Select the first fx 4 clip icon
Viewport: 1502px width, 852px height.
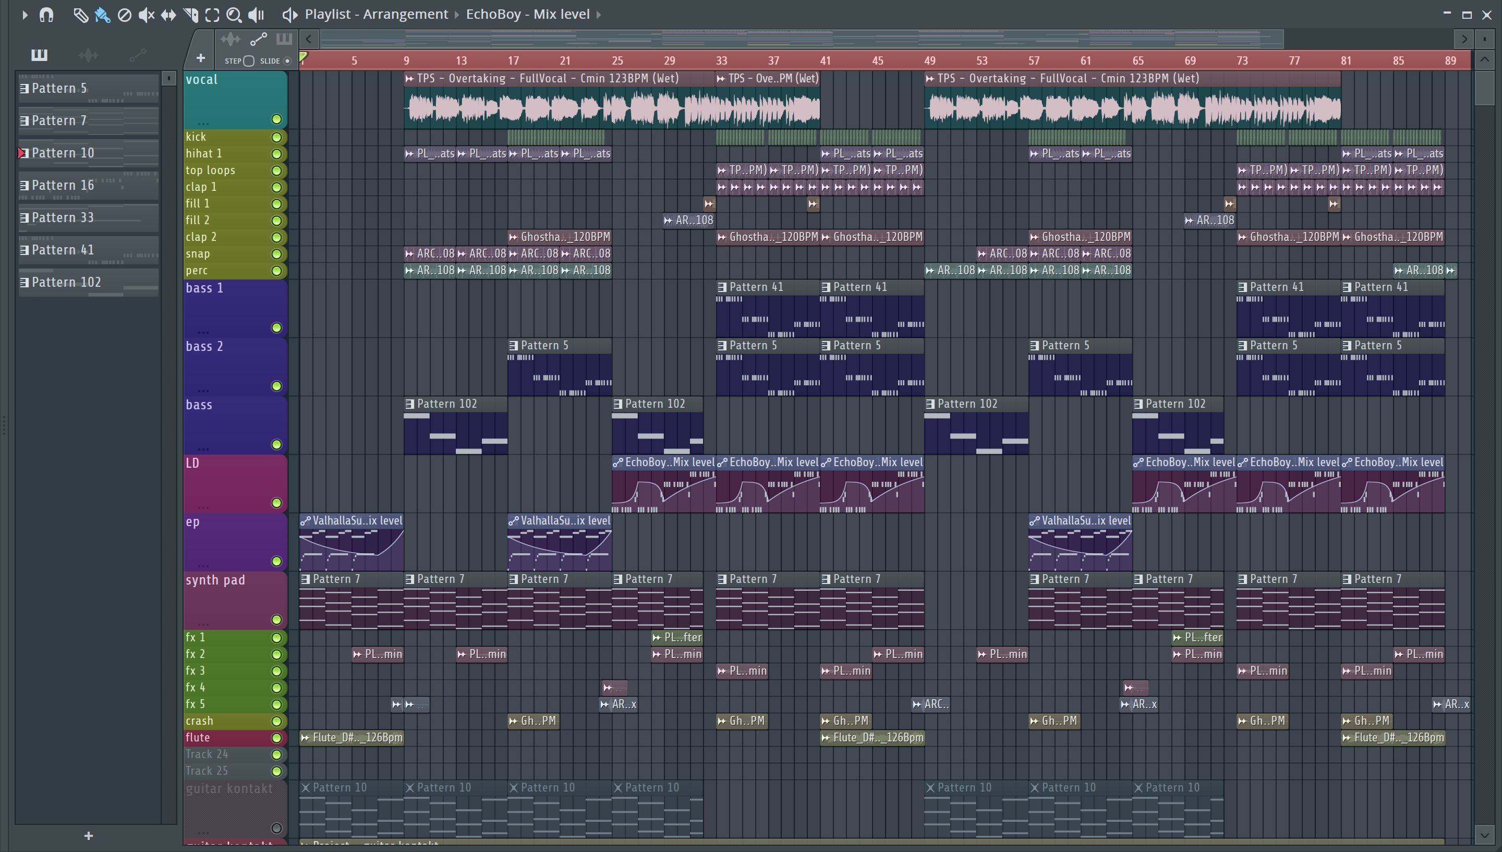(x=608, y=688)
